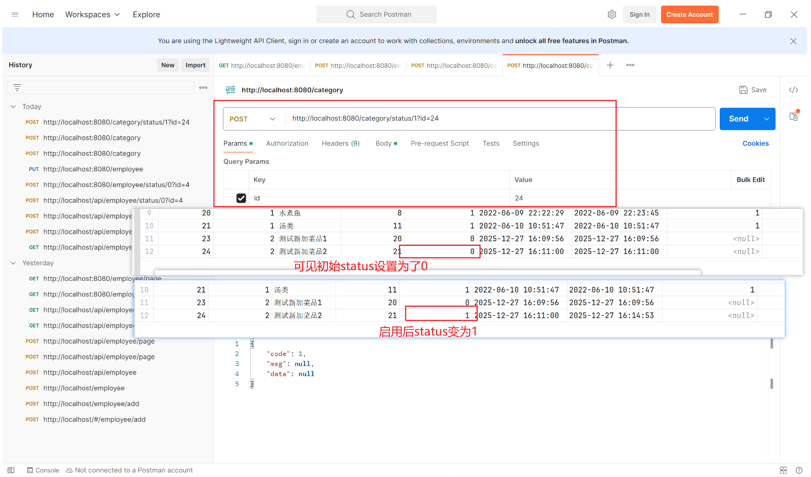Go to Home
811x477 pixels.
43,15
